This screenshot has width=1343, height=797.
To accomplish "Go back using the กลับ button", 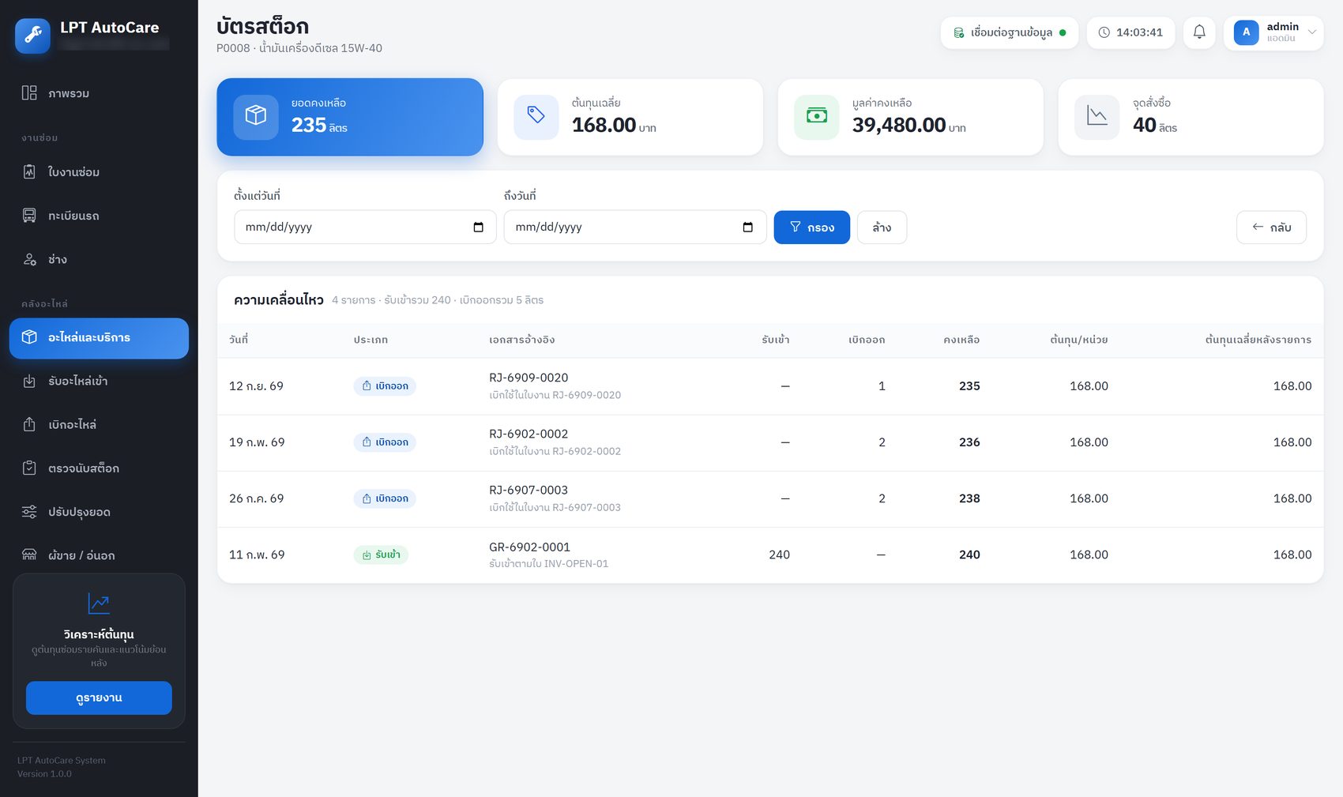I will [1271, 227].
